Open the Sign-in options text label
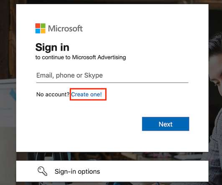 coord(77,172)
